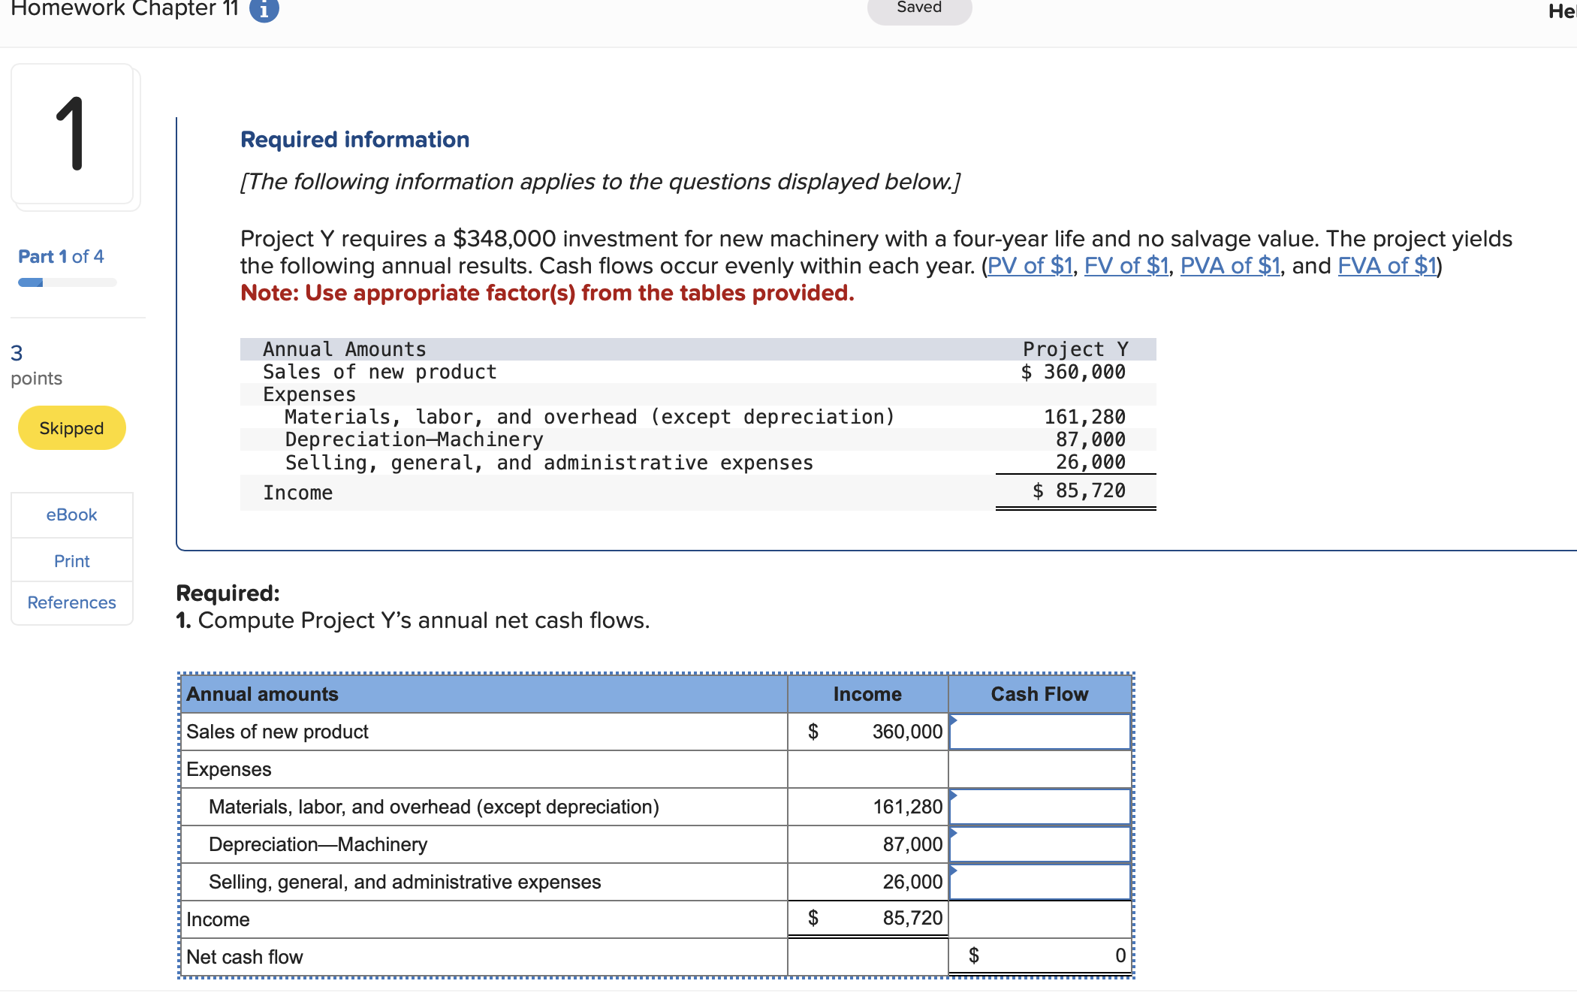Image resolution: width=1577 pixels, height=996 pixels.
Task: Click Materials, labor, overhead cash flow cell
Action: coord(1040,807)
